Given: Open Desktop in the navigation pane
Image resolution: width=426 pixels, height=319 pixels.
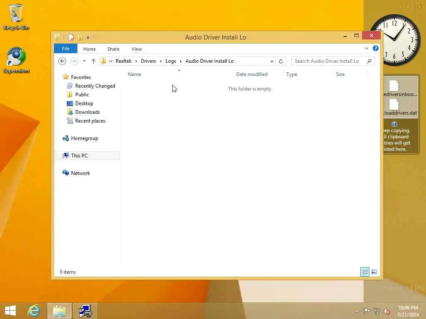Looking at the screenshot, I should pos(84,103).
